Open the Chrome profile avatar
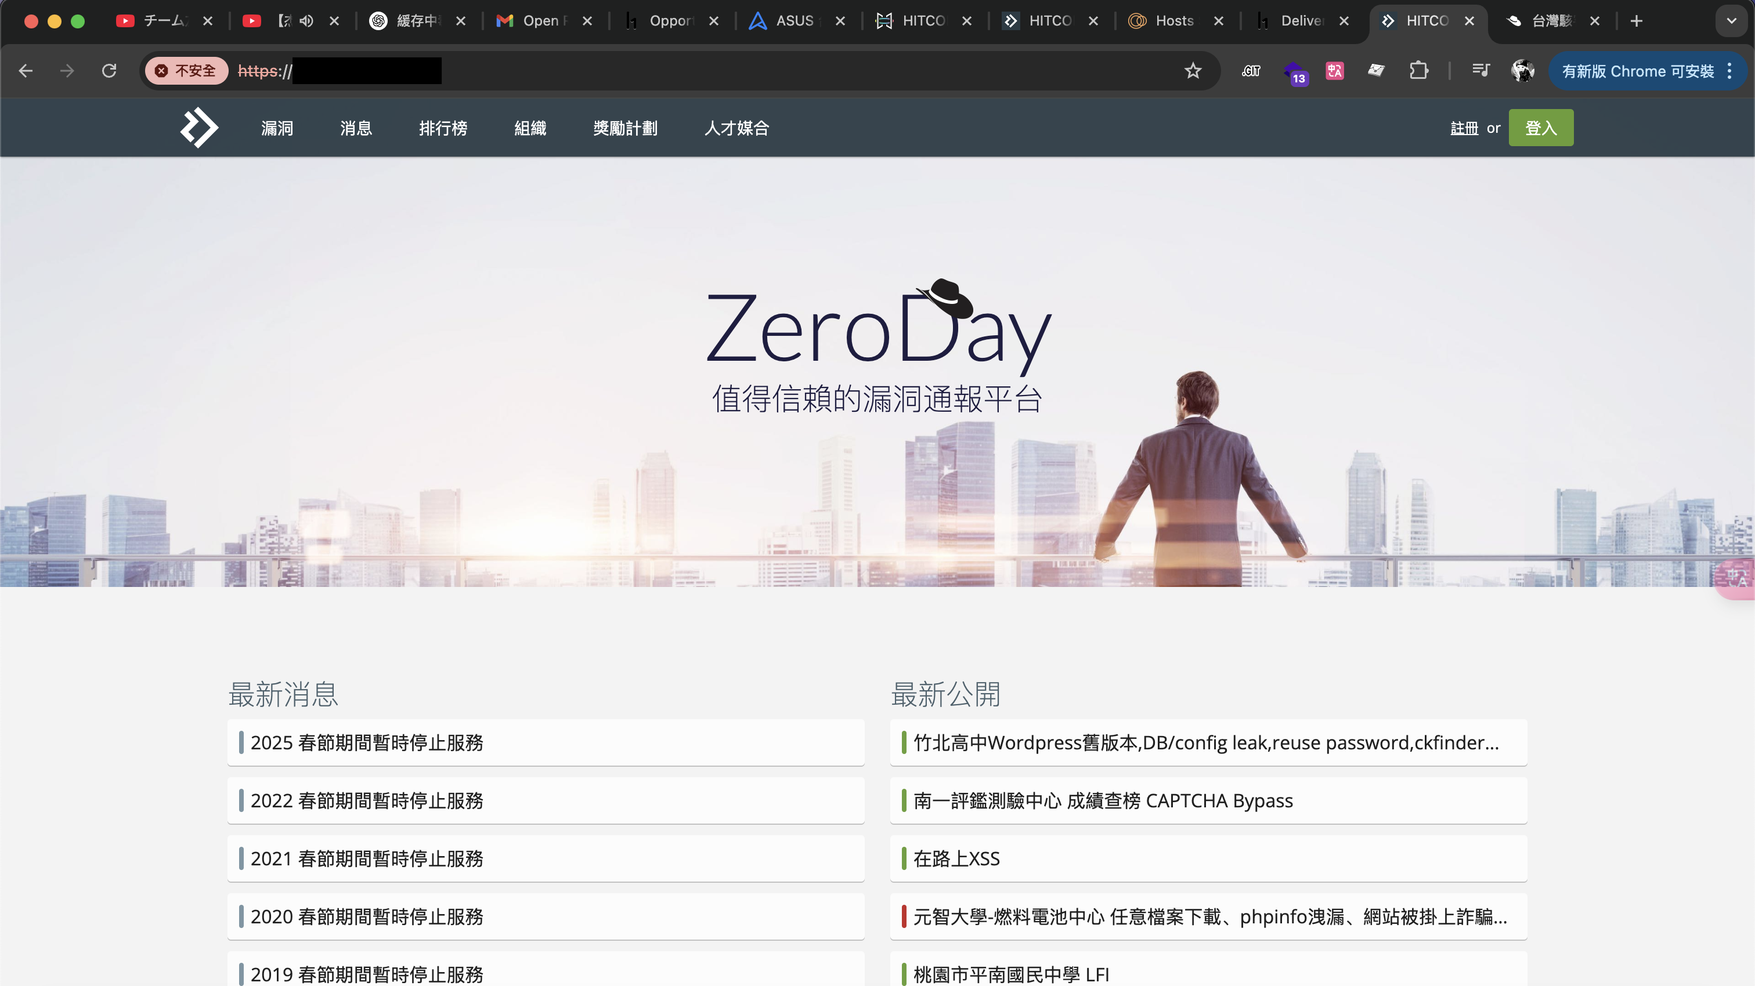The image size is (1755, 986). point(1523,71)
